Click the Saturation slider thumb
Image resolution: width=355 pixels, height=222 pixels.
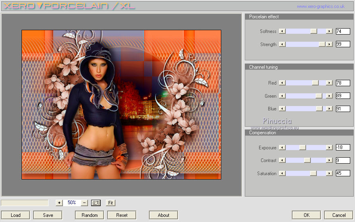click(x=313, y=174)
